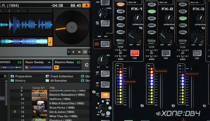Open the All Samples favorite

coord(56,81)
